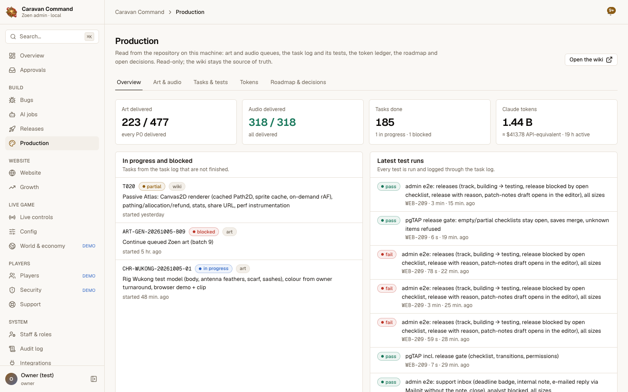Image resolution: width=628 pixels, height=392 pixels.
Task: Open the Approvals inbox icon
Action: (12, 70)
